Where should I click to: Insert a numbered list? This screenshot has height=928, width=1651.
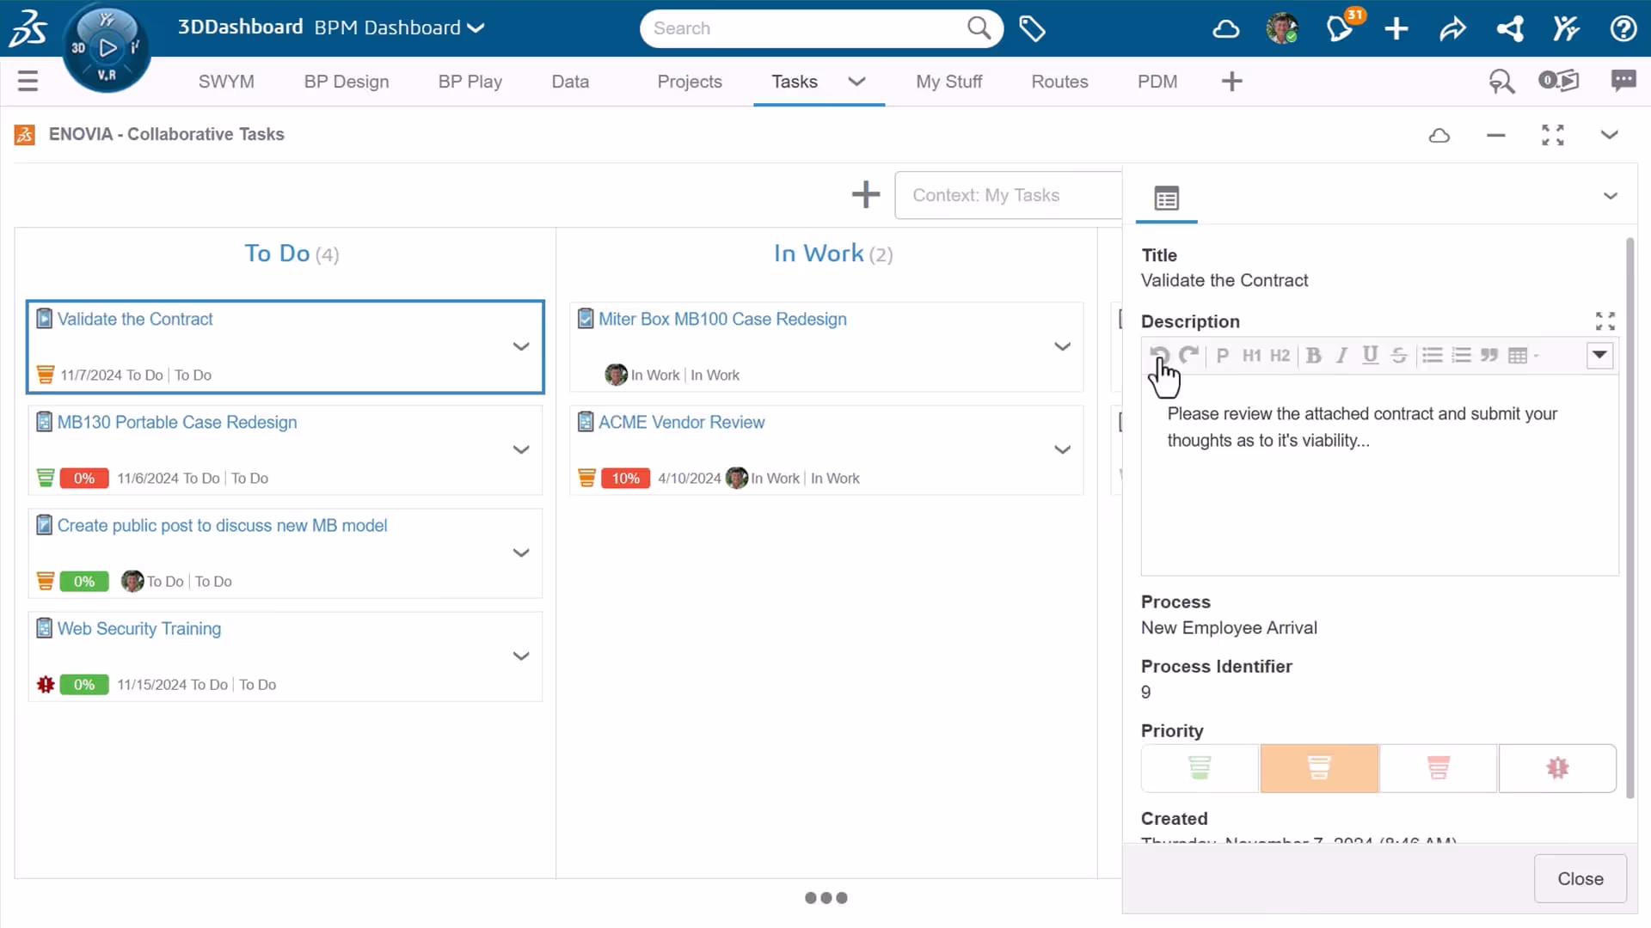point(1461,356)
